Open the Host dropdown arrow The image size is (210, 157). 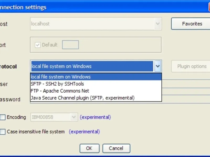pos(158,24)
